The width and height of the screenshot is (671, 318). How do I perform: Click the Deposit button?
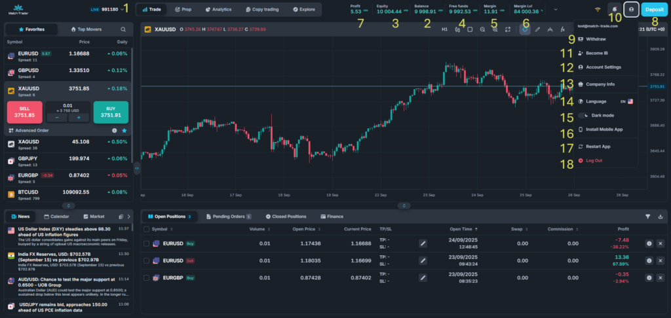pos(655,10)
